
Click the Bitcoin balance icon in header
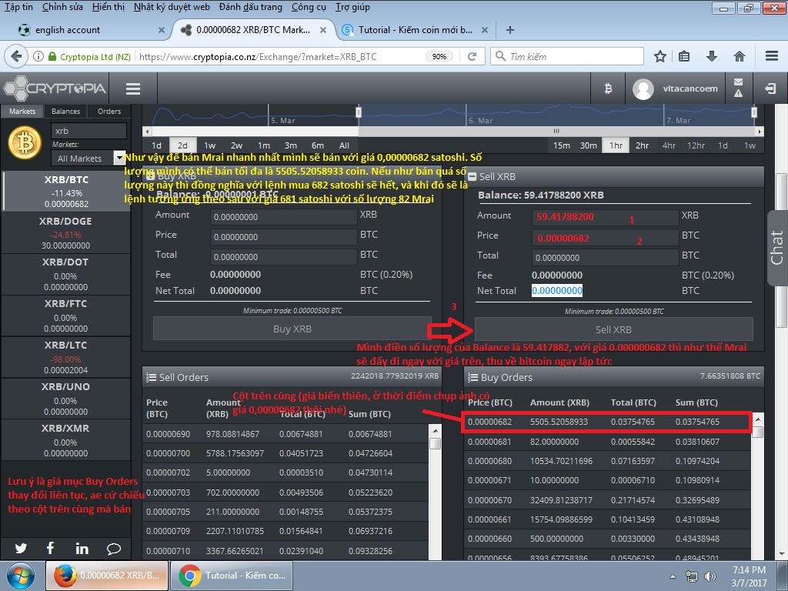tap(608, 89)
